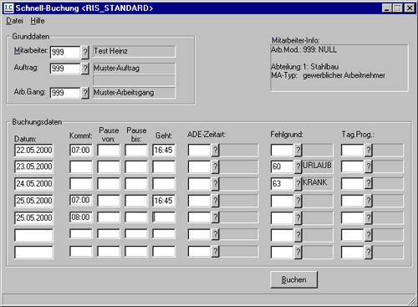Open ADE-Zeitart lookup in the last empty row
The image size is (418, 307).
point(215,252)
